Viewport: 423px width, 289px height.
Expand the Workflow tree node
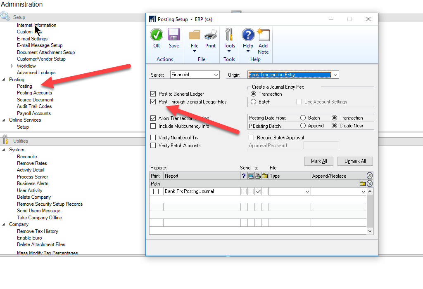(12, 66)
